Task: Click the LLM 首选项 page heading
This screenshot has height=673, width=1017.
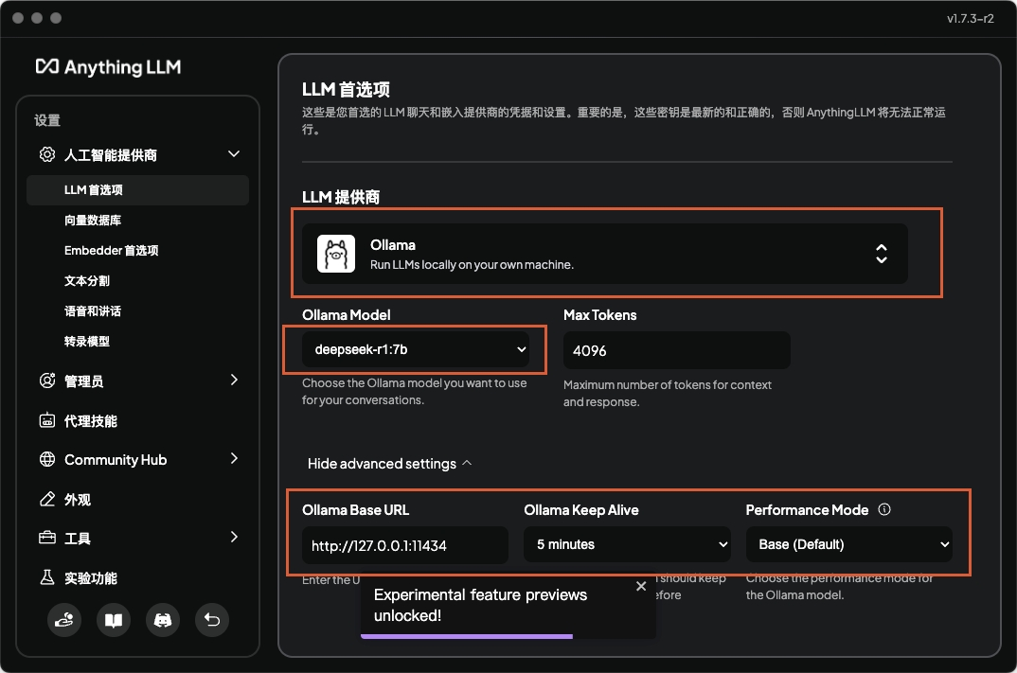Action: [x=346, y=90]
